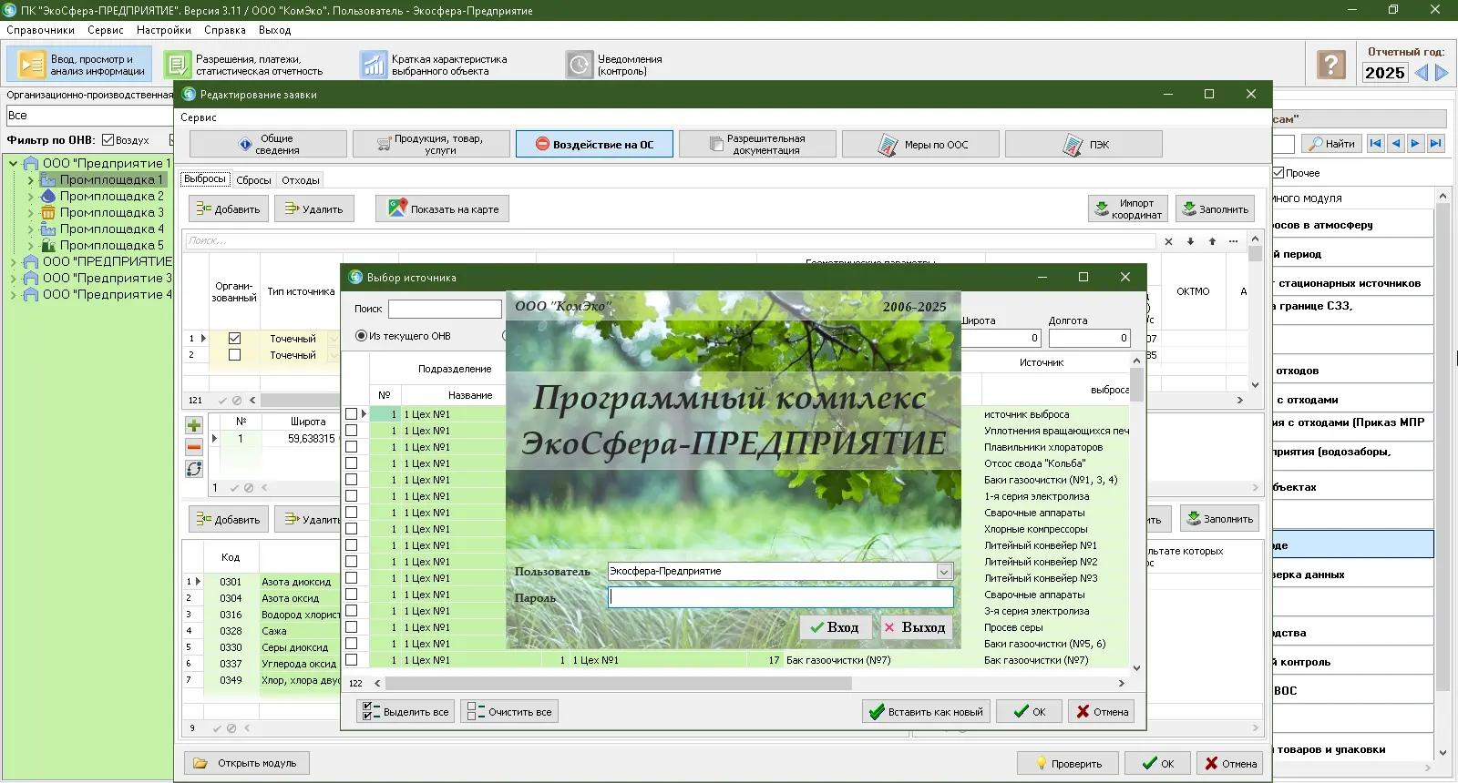
Task: Click Импорт координат button
Action: 1128,209
